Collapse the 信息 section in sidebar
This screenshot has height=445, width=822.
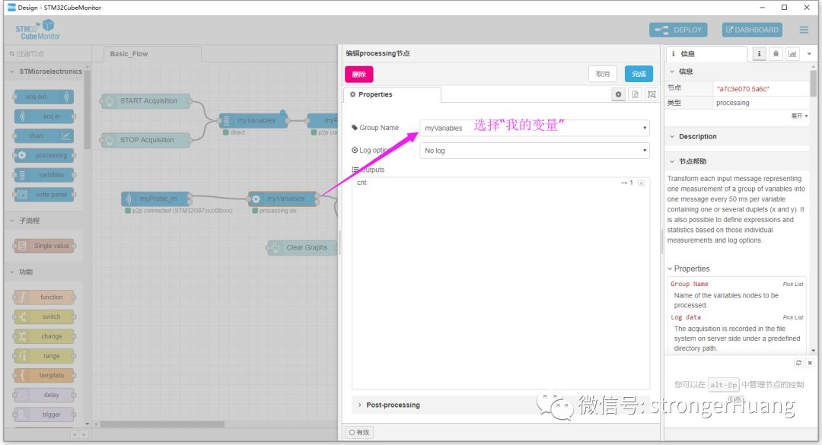pyautogui.click(x=737, y=72)
